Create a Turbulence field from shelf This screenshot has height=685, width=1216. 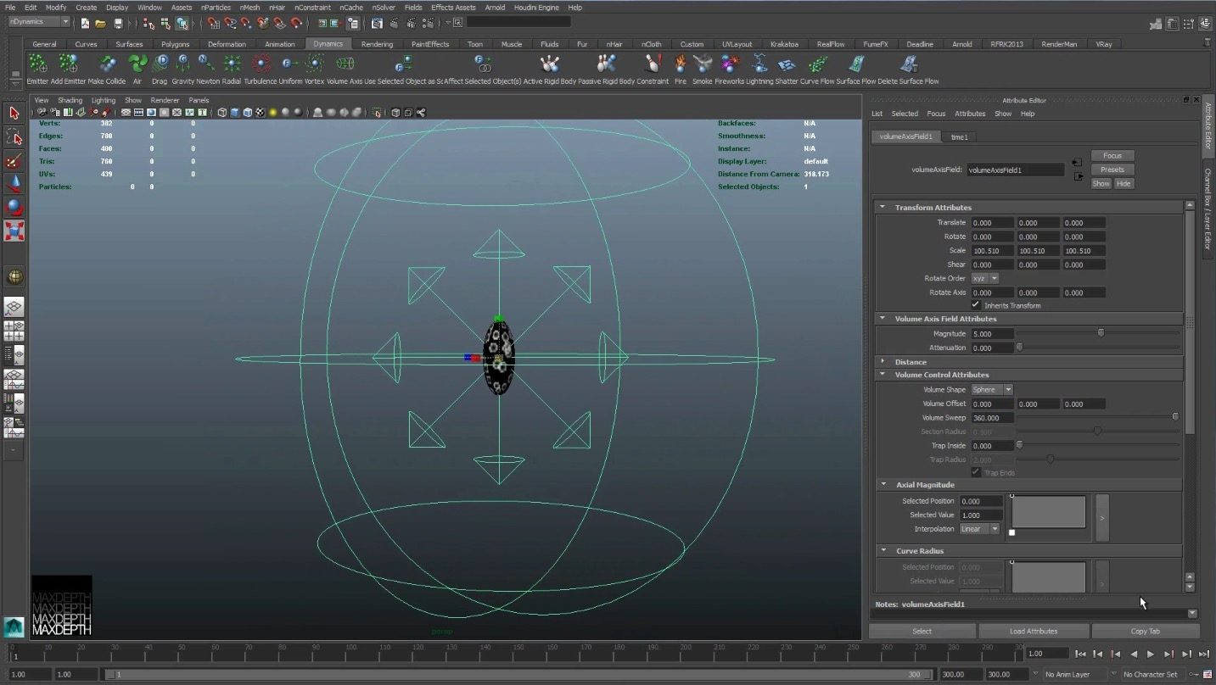pyautogui.click(x=261, y=64)
